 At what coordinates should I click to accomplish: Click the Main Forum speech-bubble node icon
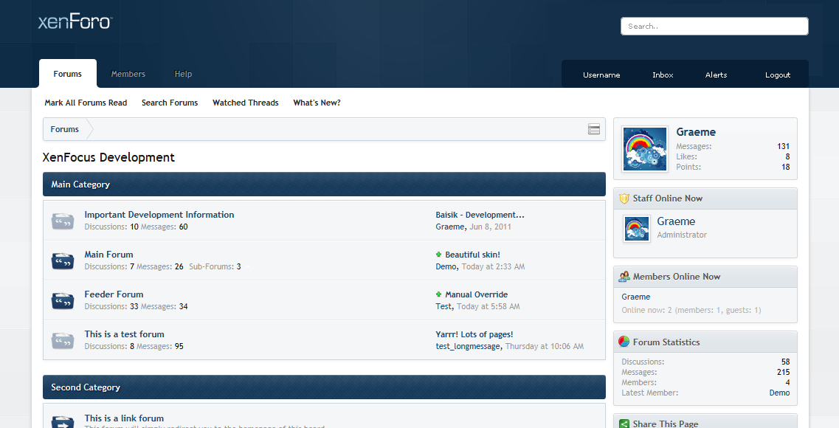pos(63,260)
